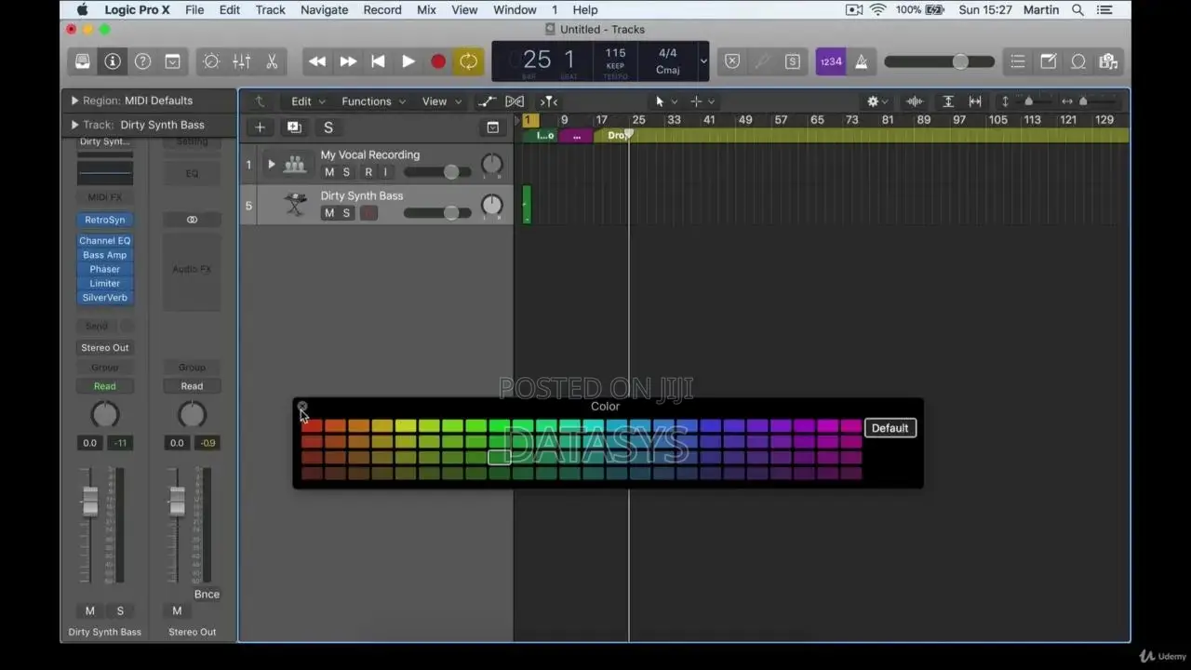This screenshot has width=1191, height=670.
Task: Toggle the 1234 Count-in button
Action: pos(831,61)
